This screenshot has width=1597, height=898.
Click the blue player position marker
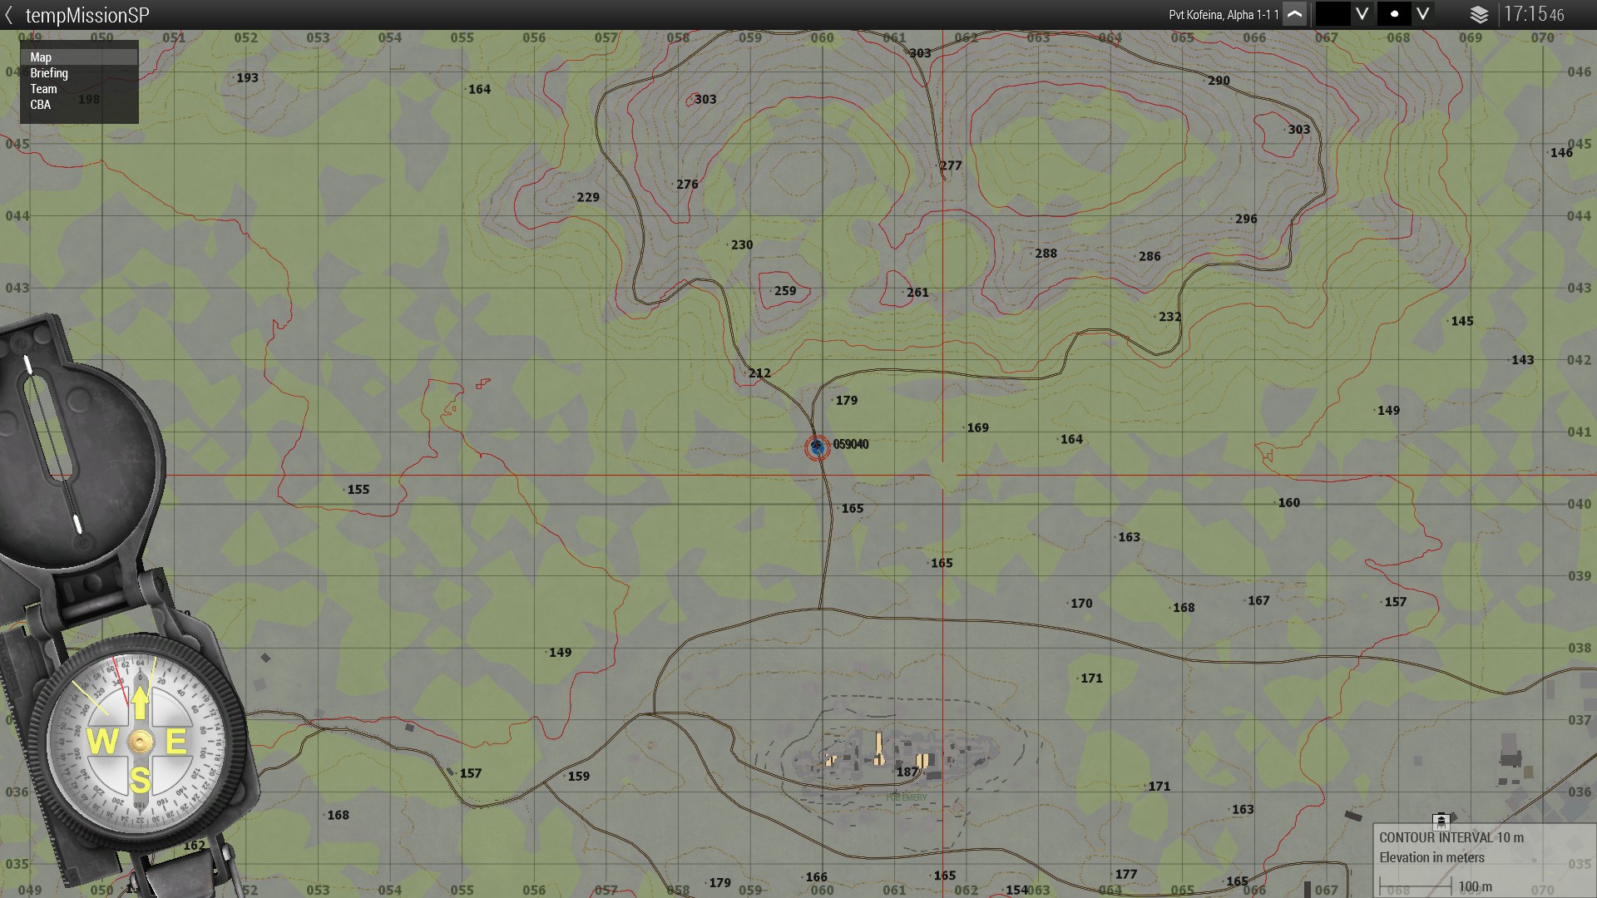point(817,447)
